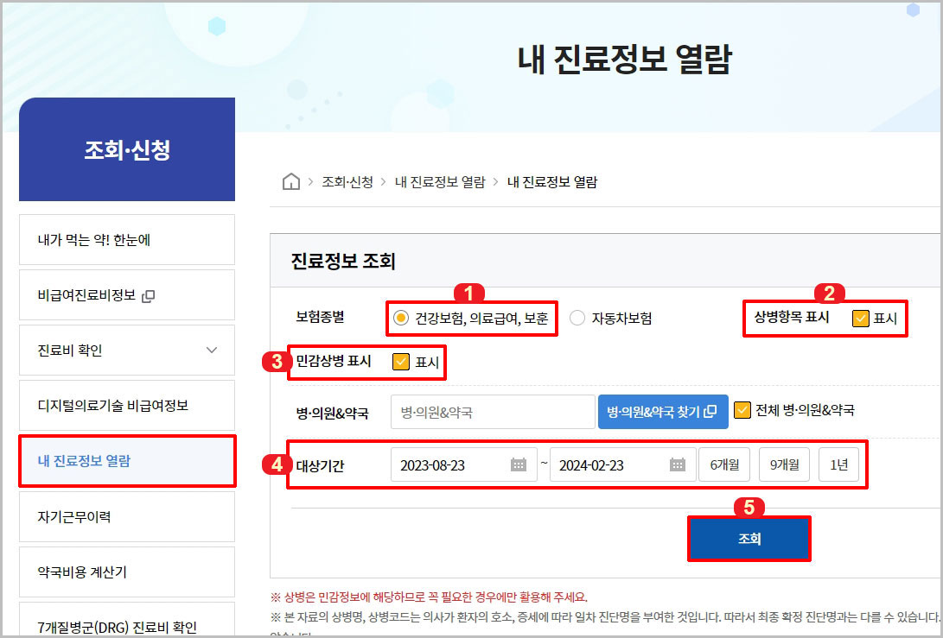Image resolution: width=943 pixels, height=638 pixels.
Task: Open 내가 먹는 약! 한눈에 in the sidebar
Action: (x=127, y=239)
